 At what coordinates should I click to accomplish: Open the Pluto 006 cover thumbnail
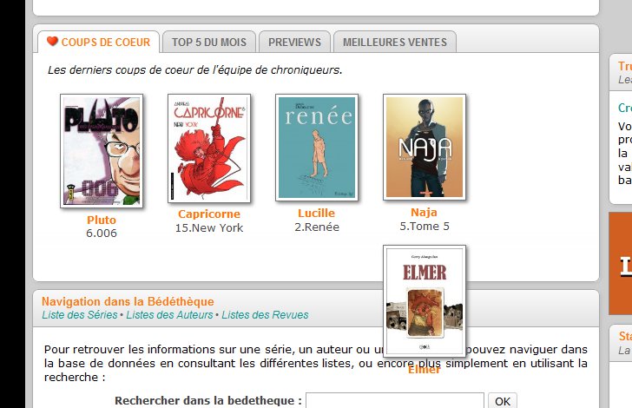[x=102, y=151]
